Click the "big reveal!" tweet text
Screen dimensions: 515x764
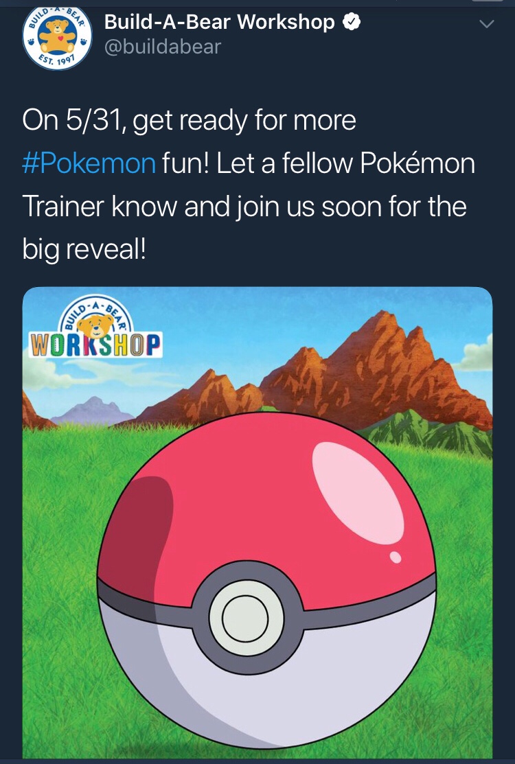tap(84, 249)
